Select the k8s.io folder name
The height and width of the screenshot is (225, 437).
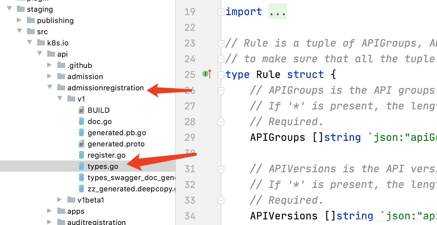[x=58, y=43]
